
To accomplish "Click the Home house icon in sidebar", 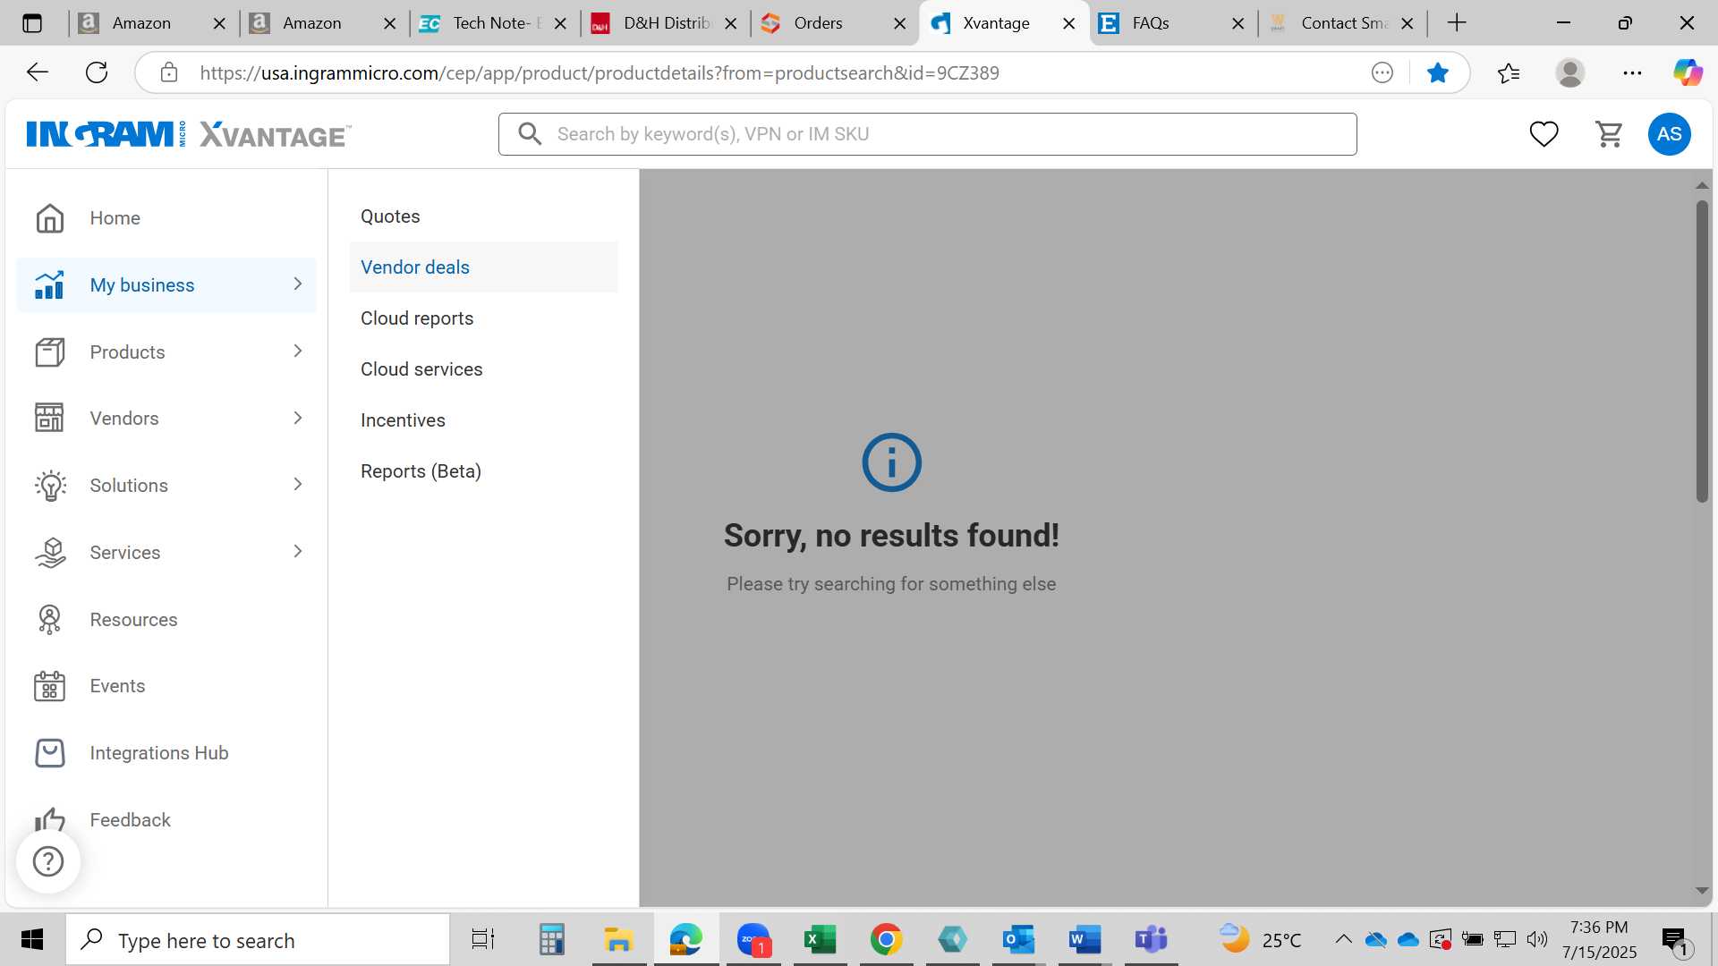I will 50,218.
